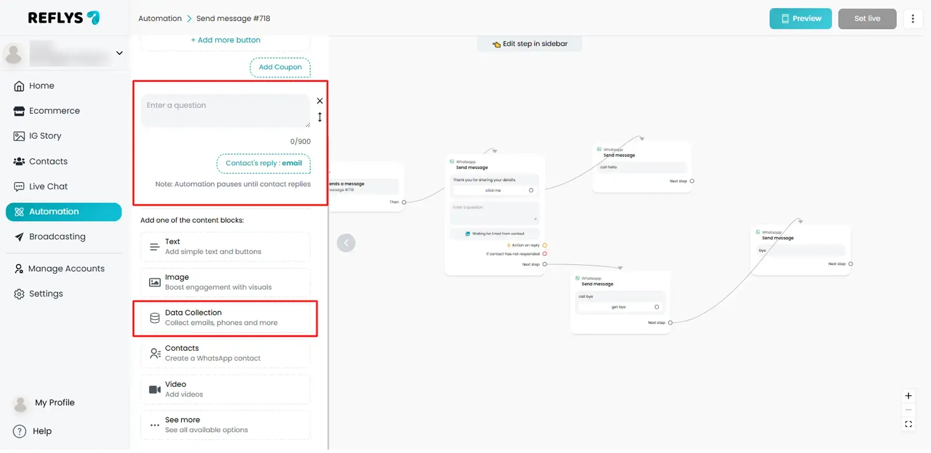Image resolution: width=931 pixels, height=453 pixels.
Task: Click fit-to-screen icon on canvas
Action: (908, 425)
